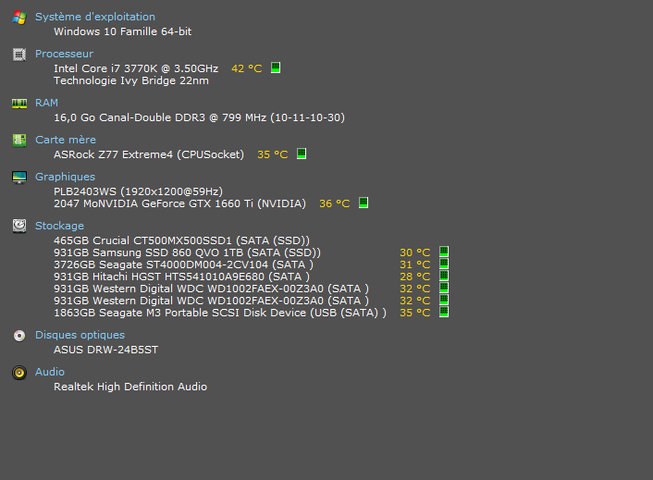Select the Realtek High Definition Audio entry
The height and width of the screenshot is (480, 653).
[129, 387]
